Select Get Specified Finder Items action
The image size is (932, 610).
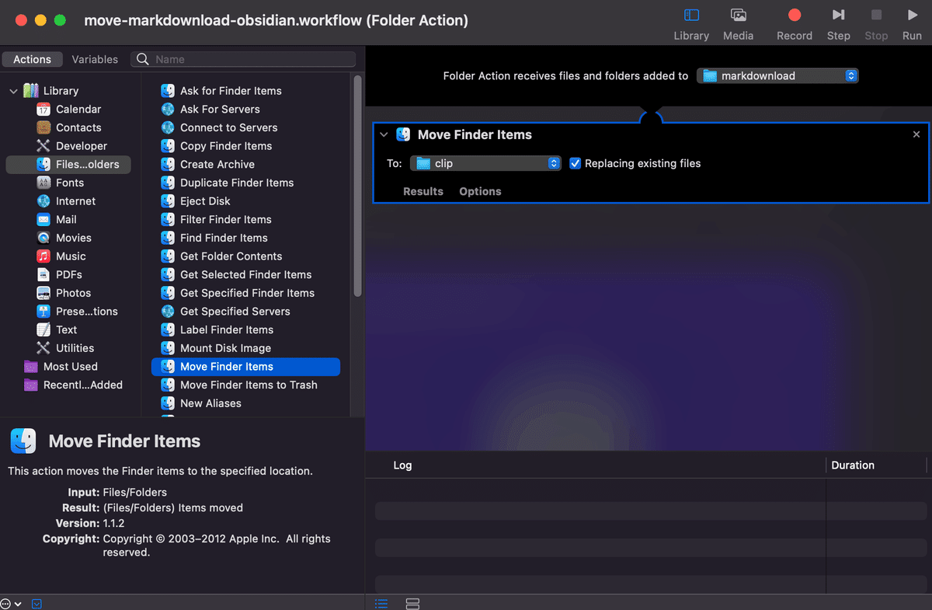point(247,293)
